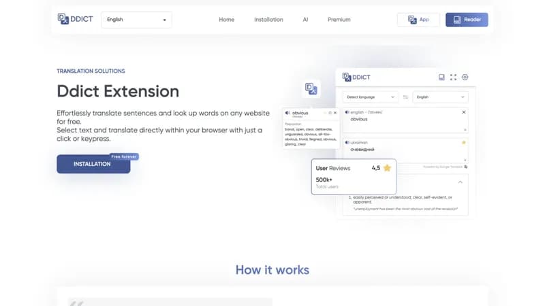This screenshot has height=306, width=545.
Task: Click the source text field containing obvious
Action: (x=405, y=120)
